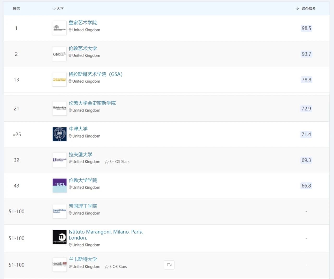Click rank number 32
Viewport: 334px width, 279px height.
pos(16,160)
